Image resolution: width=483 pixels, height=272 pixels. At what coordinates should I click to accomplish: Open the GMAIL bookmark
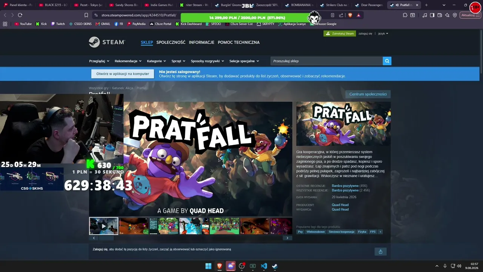(103, 24)
